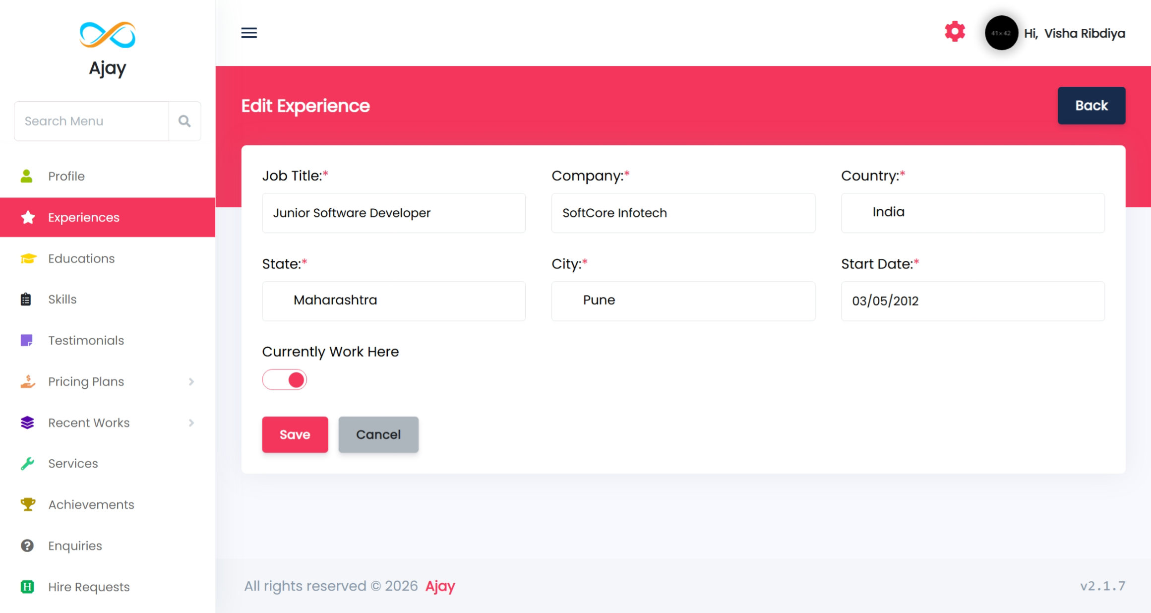The width and height of the screenshot is (1151, 613).
Task: Open the City dropdown showing Pune
Action: tap(683, 301)
